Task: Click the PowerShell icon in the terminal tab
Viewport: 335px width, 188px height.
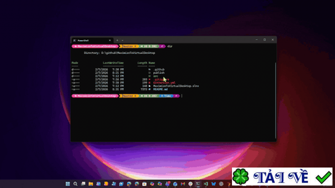Action: [75, 40]
